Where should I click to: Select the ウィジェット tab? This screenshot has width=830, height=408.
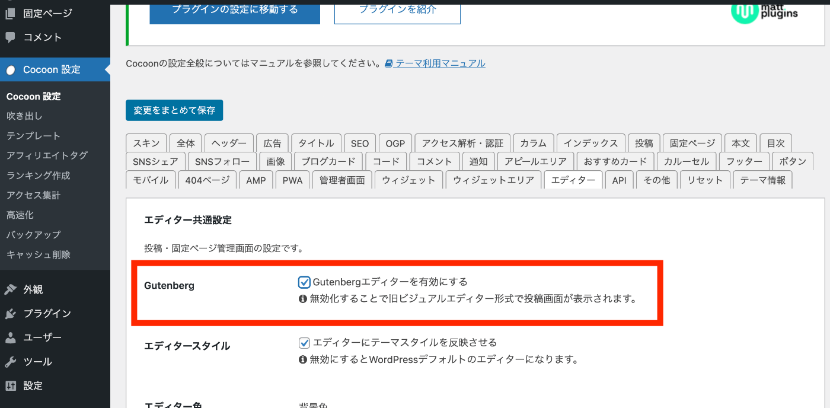pos(409,180)
